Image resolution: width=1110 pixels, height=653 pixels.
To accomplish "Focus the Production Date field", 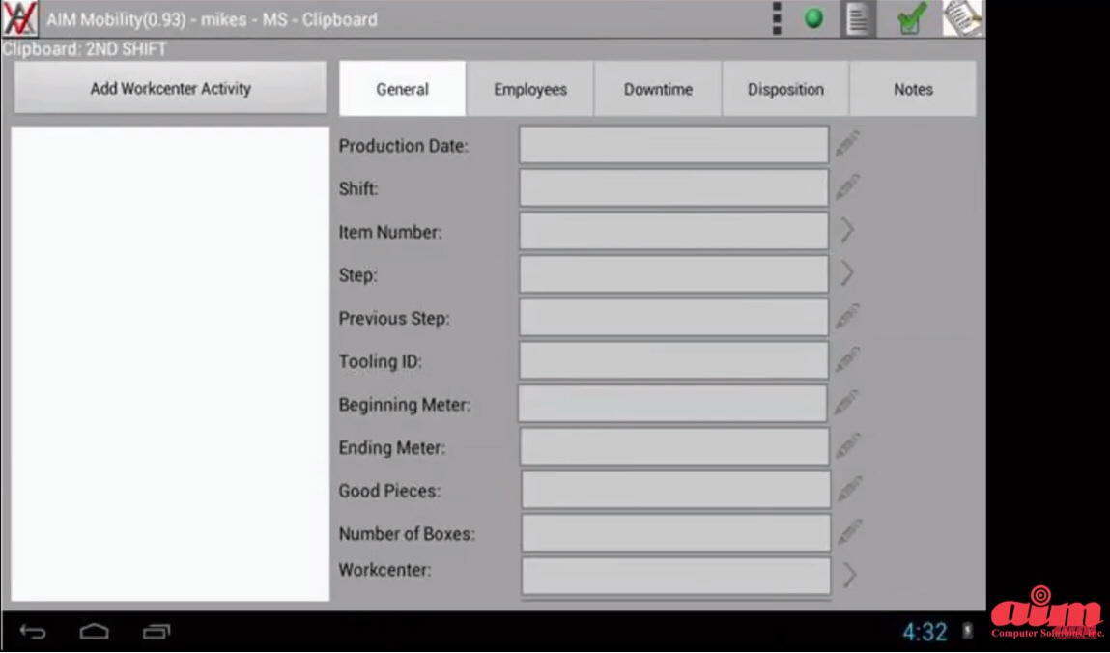I will (x=674, y=144).
